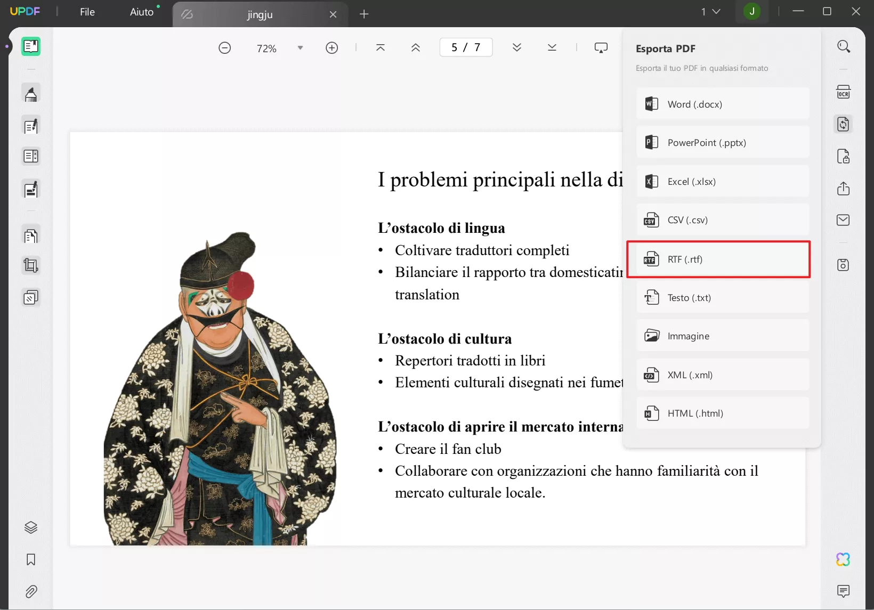Image resolution: width=874 pixels, height=610 pixels.
Task: Open the user account avatar J
Action: tap(752, 11)
